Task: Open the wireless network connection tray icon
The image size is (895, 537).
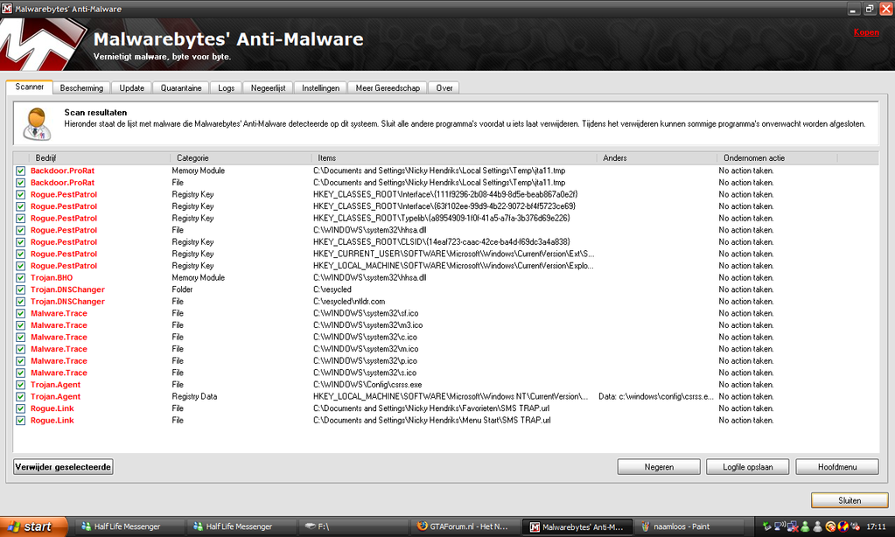Action: [x=780, y=527]
